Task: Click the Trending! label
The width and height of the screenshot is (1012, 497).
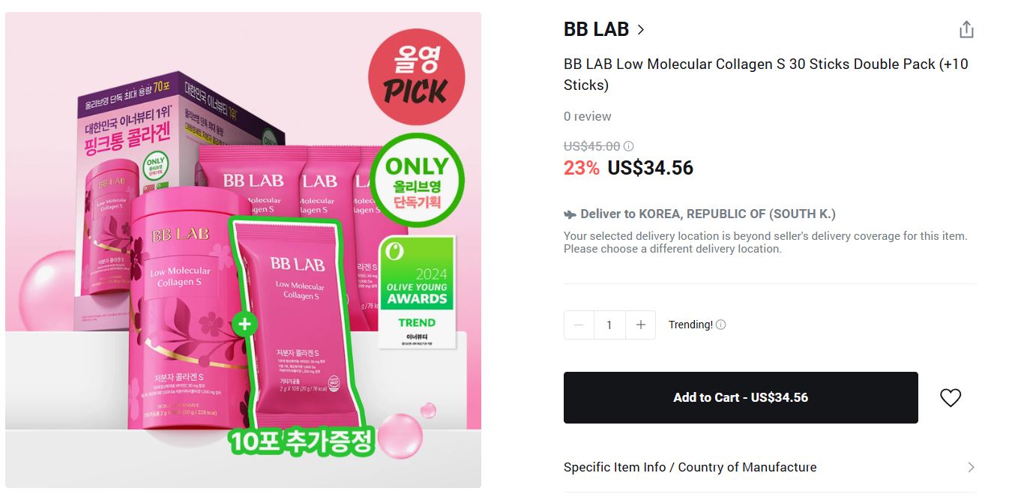Action: tap(691, 324)
